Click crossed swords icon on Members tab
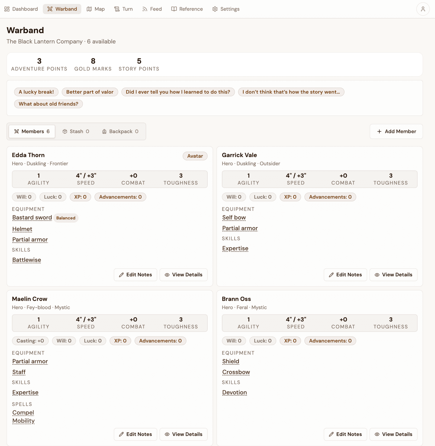Screen dimensions: 435x446 point(17,132)
